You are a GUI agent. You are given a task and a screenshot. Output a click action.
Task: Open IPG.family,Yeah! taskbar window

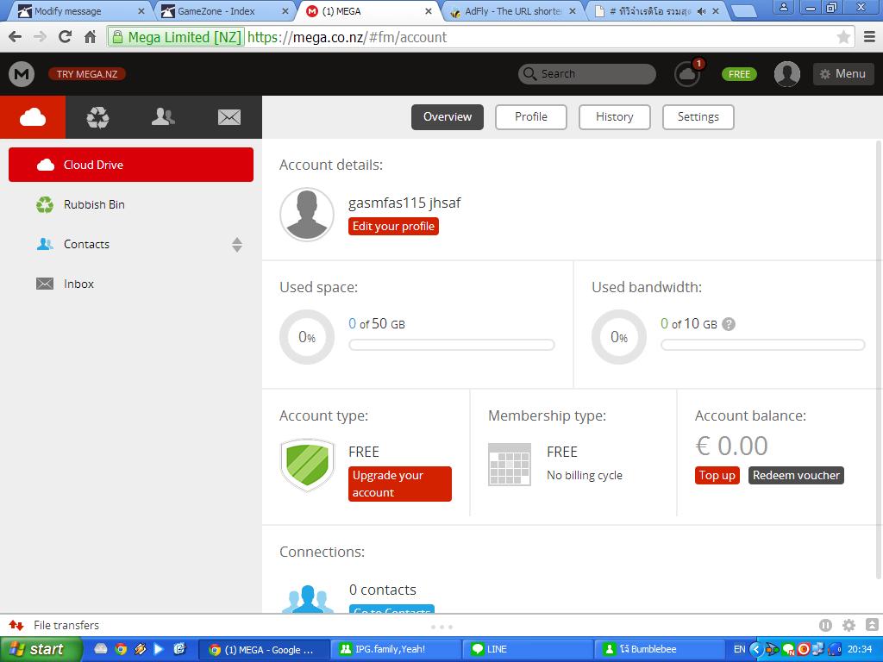coord(396,649)
